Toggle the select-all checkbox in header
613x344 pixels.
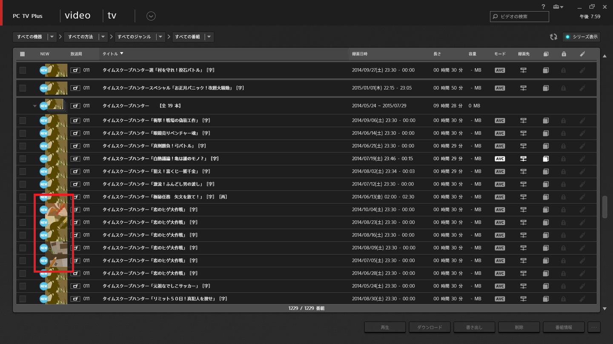point(23,54)
